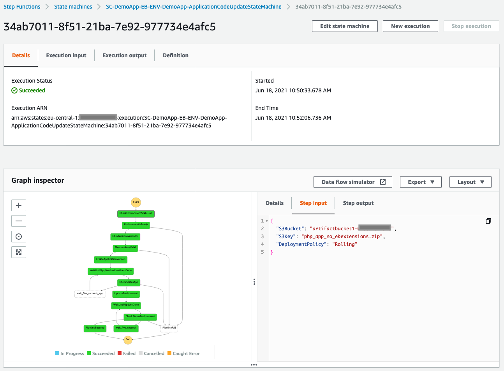Select the WaitUntilAppVersionCreationIsDone state
504x371 pixels.
pos(111,270)
